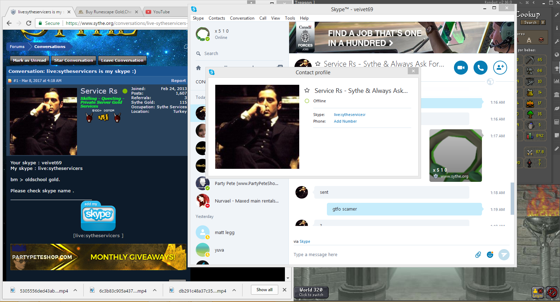Click the Firemaking skill icon

pos(530,103)
